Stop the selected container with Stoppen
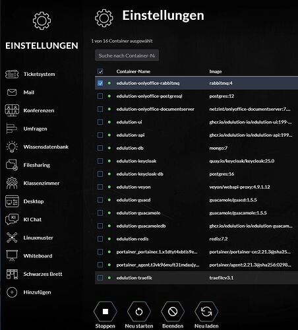This screenshot has height=330, width=298. coord(105,315)
